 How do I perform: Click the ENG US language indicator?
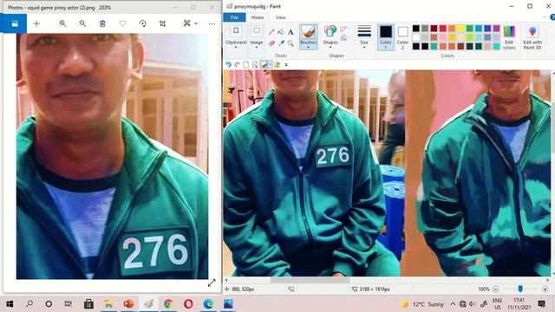click(x=497, y=304)
